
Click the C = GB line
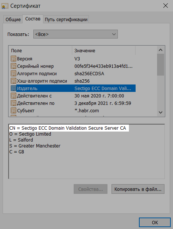click(x=17, y=152)
